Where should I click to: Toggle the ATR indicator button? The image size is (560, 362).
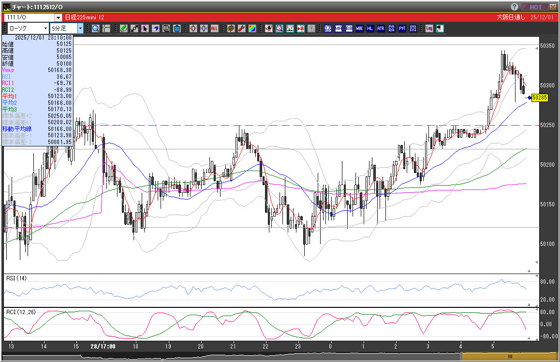tap(381, 29)
